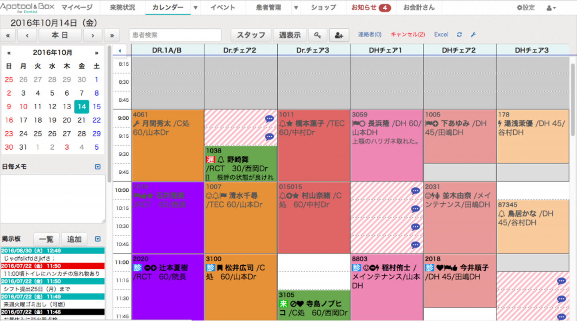
Task: Open the 橋本葉子 appointment
Action: [314, 146]
